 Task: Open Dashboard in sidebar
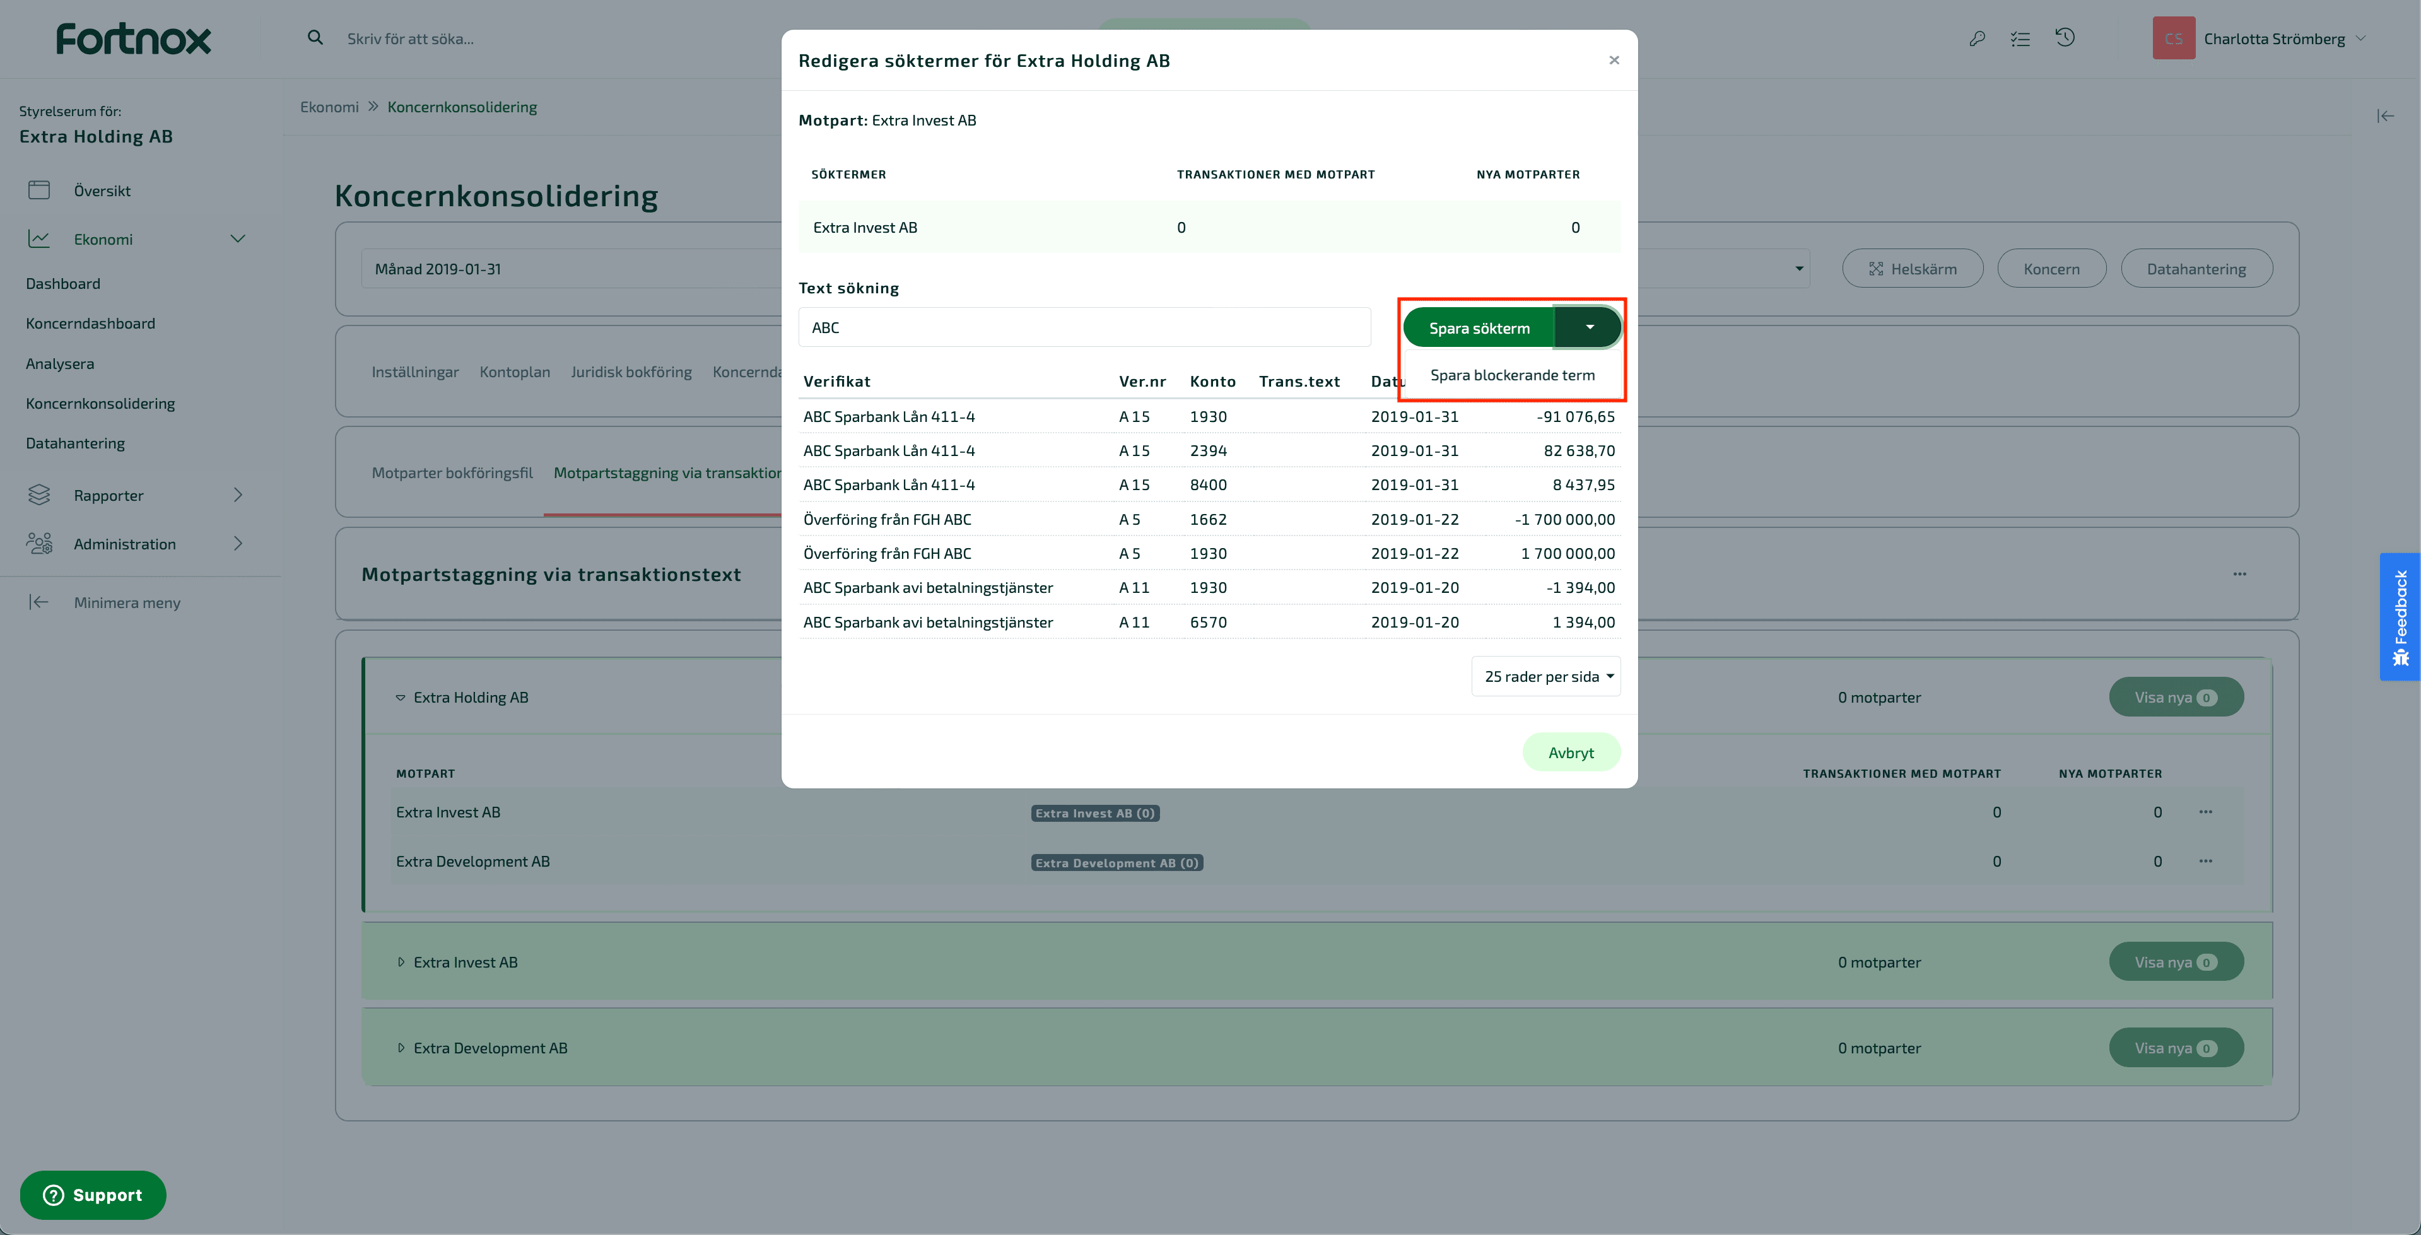click(x=63, y=283)
